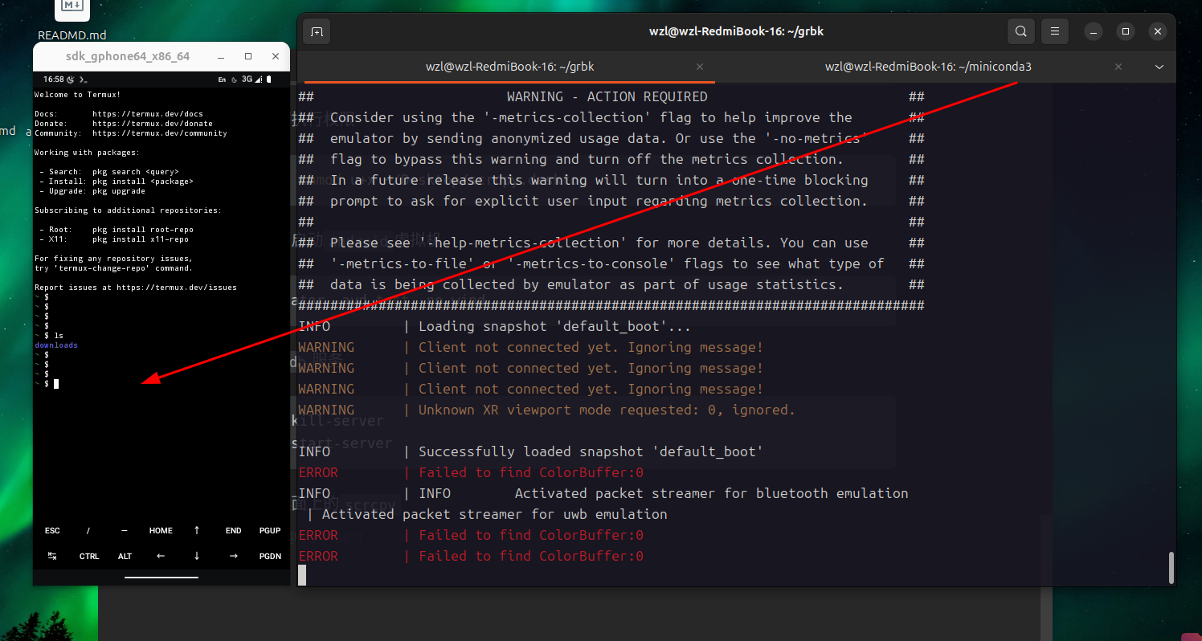
Task: Click the https://termux.dev/docs link
Action: click(x=148, y=114)
